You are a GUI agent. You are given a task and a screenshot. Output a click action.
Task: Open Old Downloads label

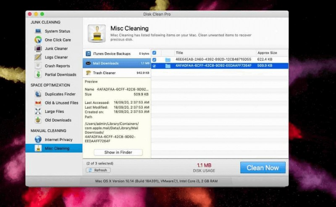58,120
